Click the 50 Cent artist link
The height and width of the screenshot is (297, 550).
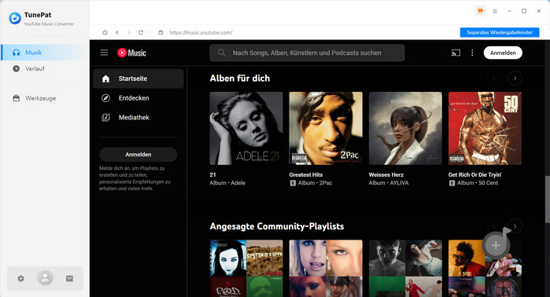tap(489, 183)
